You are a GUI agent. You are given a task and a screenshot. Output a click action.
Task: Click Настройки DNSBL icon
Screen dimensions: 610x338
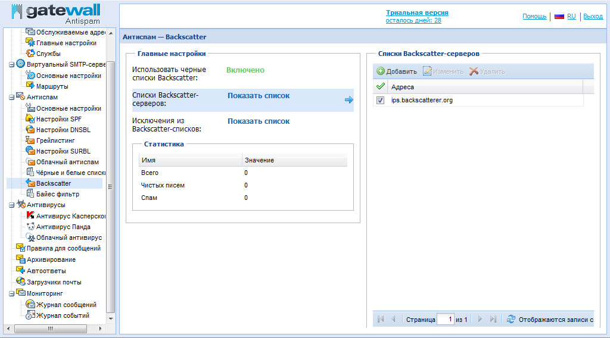click(30, 129)
